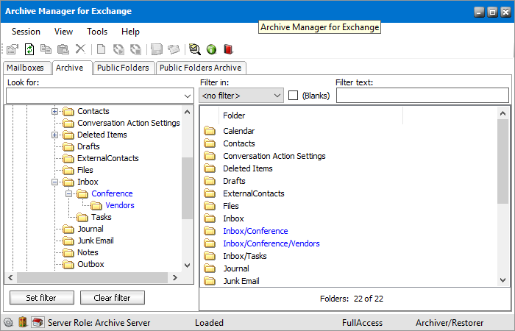Expand the Contacts tree node
Screen dimensions: 515x331
pos(55,112)
